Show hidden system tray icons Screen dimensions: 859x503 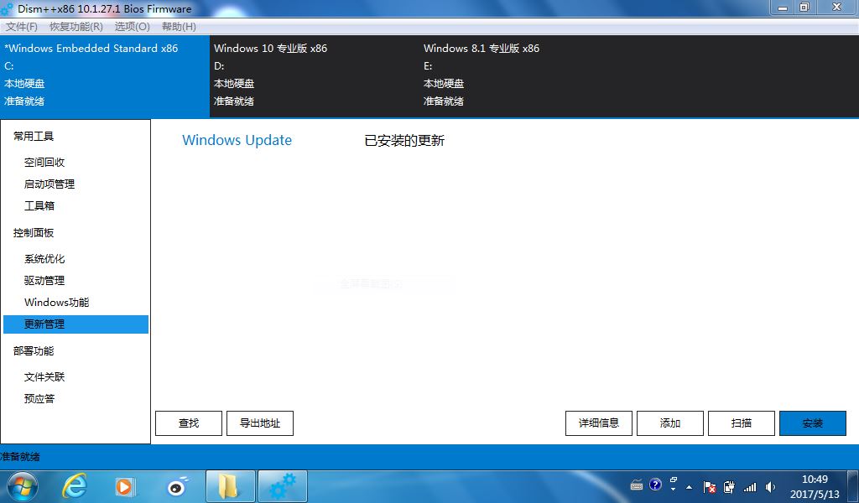click(x=690, y=487)
